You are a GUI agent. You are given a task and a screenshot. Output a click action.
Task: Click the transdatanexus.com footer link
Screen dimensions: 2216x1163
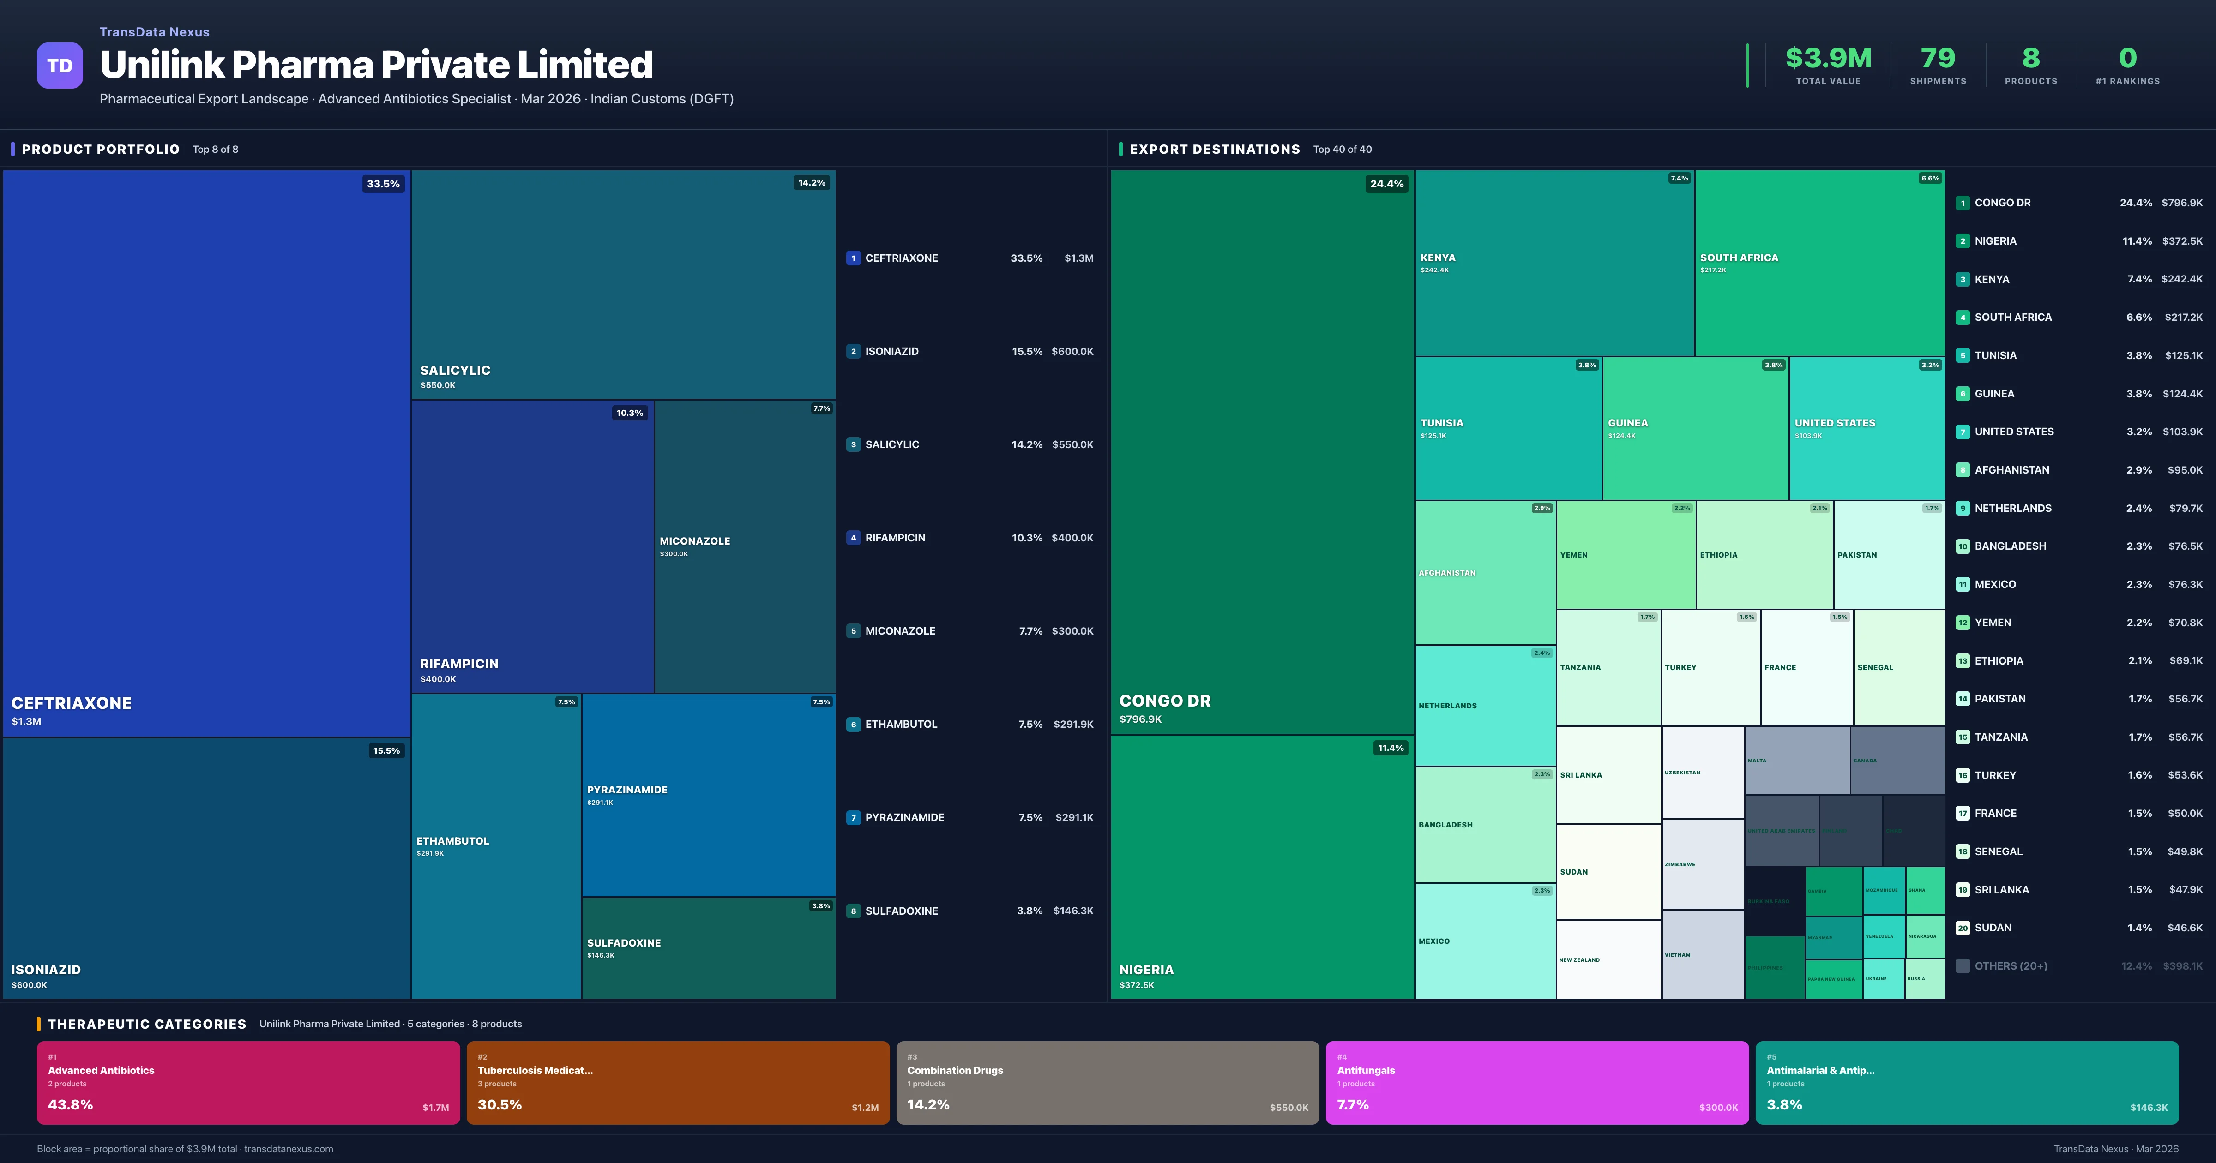click(x=288, y=1149)
